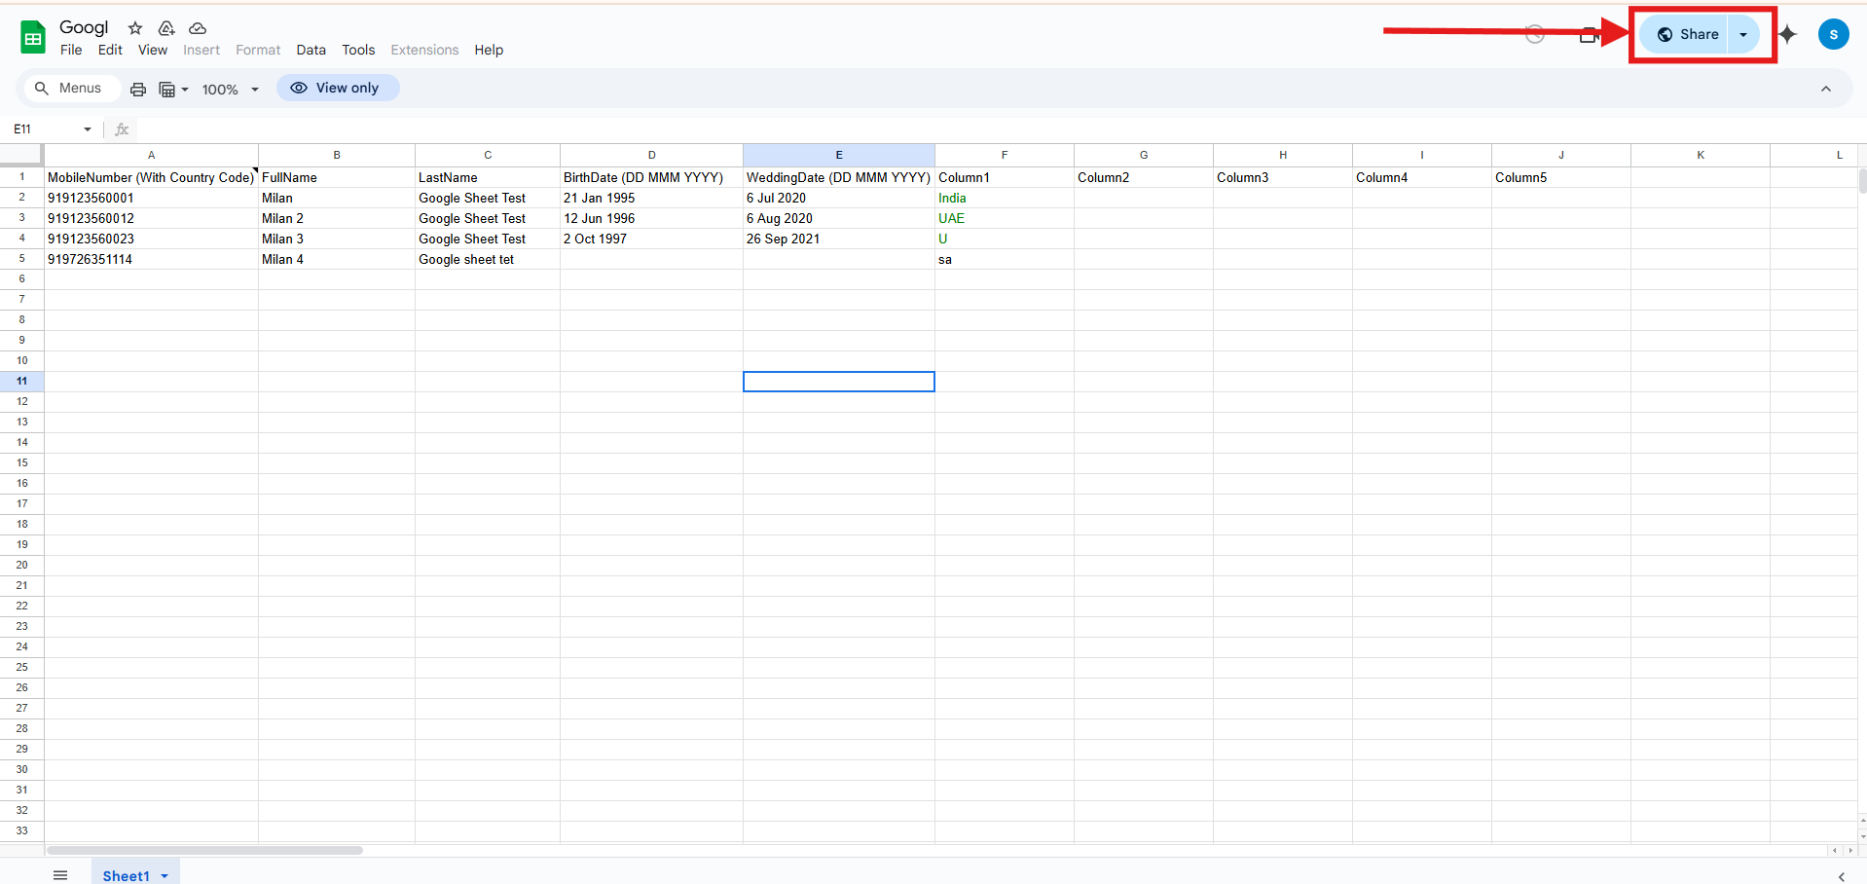Select the Column5 header cell

click(x=1561, y=177)
